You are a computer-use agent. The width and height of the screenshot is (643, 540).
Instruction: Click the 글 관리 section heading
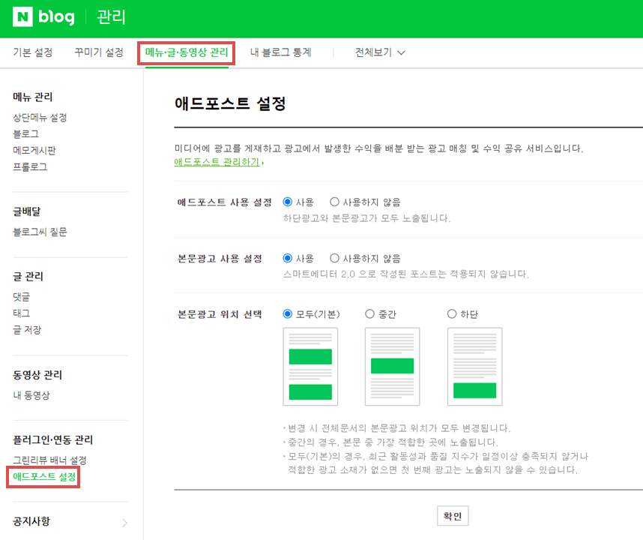28,276
